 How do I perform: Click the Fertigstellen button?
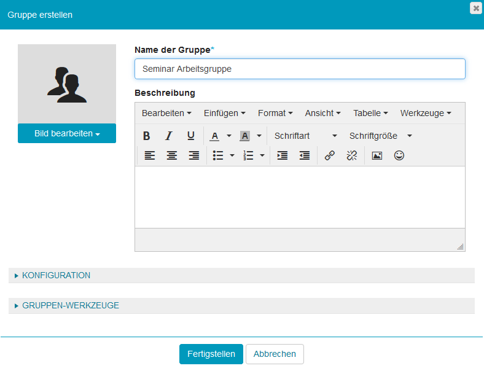[211, 354]
